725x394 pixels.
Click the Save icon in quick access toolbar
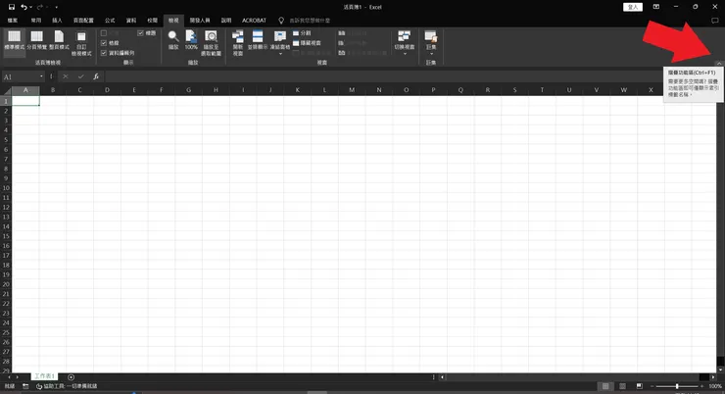12,7
